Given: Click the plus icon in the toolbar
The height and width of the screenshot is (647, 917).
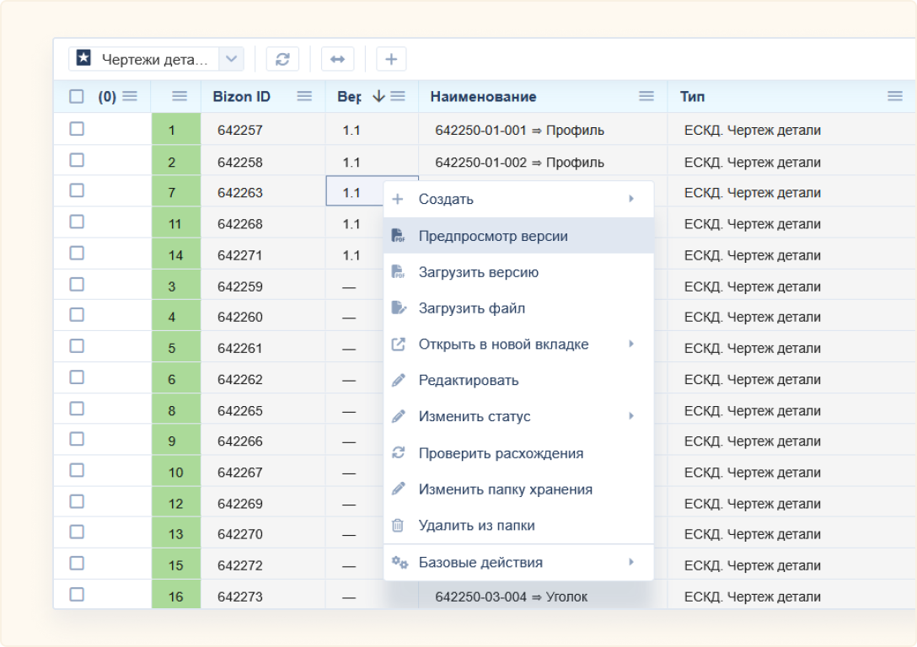Looking at the screenshot, I should 390,59.
